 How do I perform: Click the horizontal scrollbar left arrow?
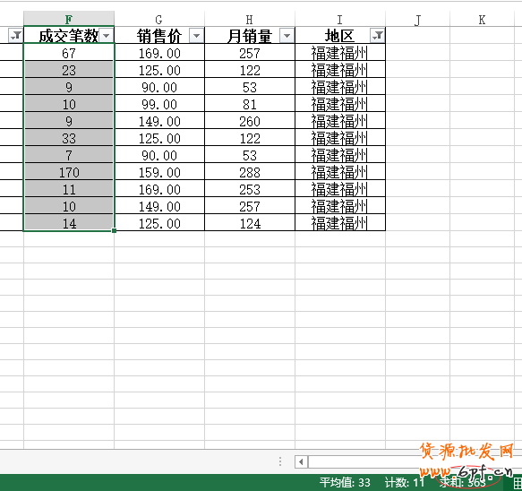(x=301, y=462)
